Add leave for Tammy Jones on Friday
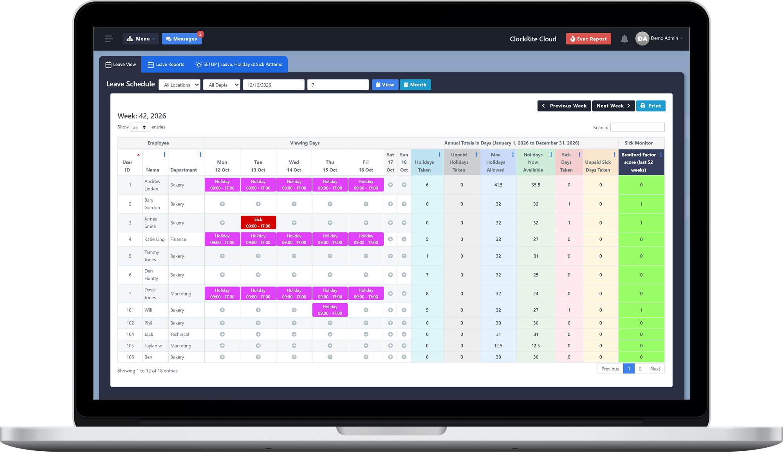The image size is (783, 452). [x=366, y=256]
